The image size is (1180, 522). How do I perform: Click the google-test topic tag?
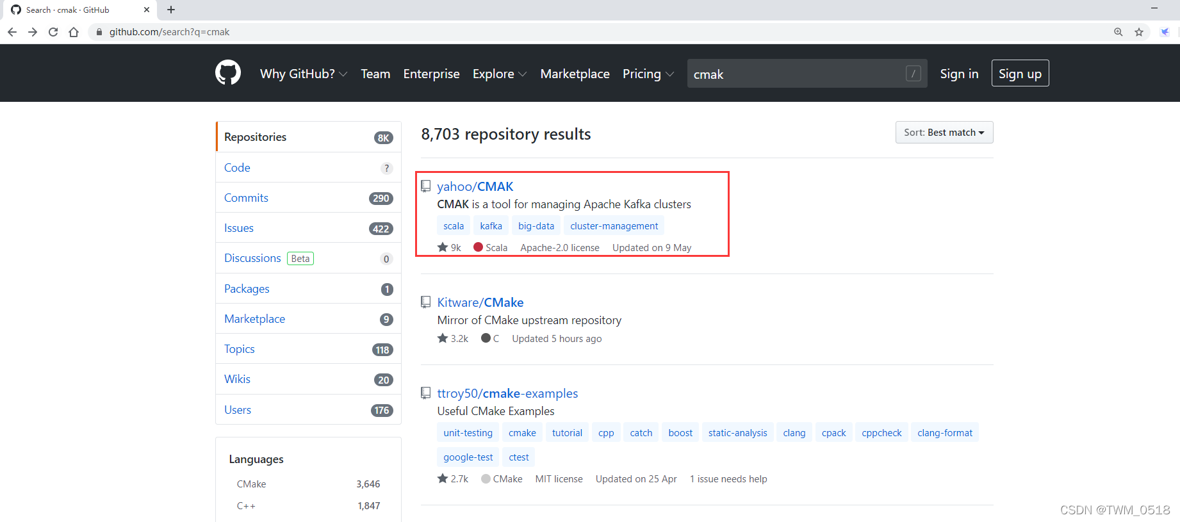coord(468,457)
